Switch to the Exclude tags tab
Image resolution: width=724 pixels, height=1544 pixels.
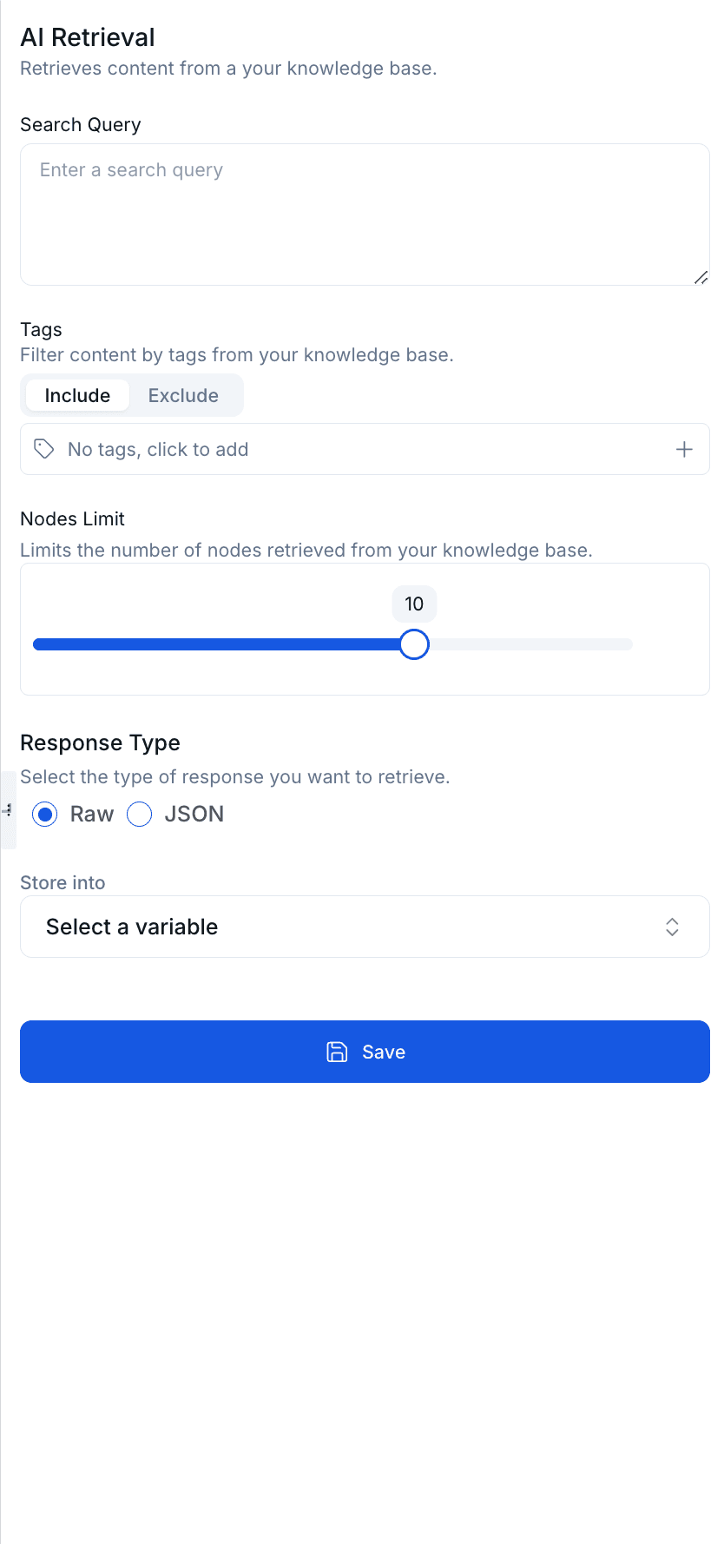click(x=183, y=396)
